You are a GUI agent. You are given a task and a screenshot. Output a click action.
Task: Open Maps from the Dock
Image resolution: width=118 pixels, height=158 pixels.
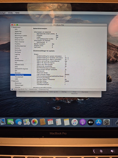point(27,122)
